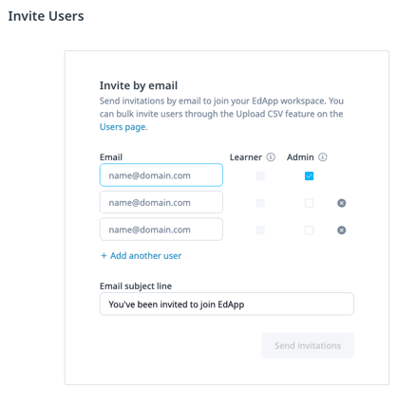Click the Learner checkbox in second row
Image resolution: width=398 pixels, height=404 pixels.
pos(260,203)
